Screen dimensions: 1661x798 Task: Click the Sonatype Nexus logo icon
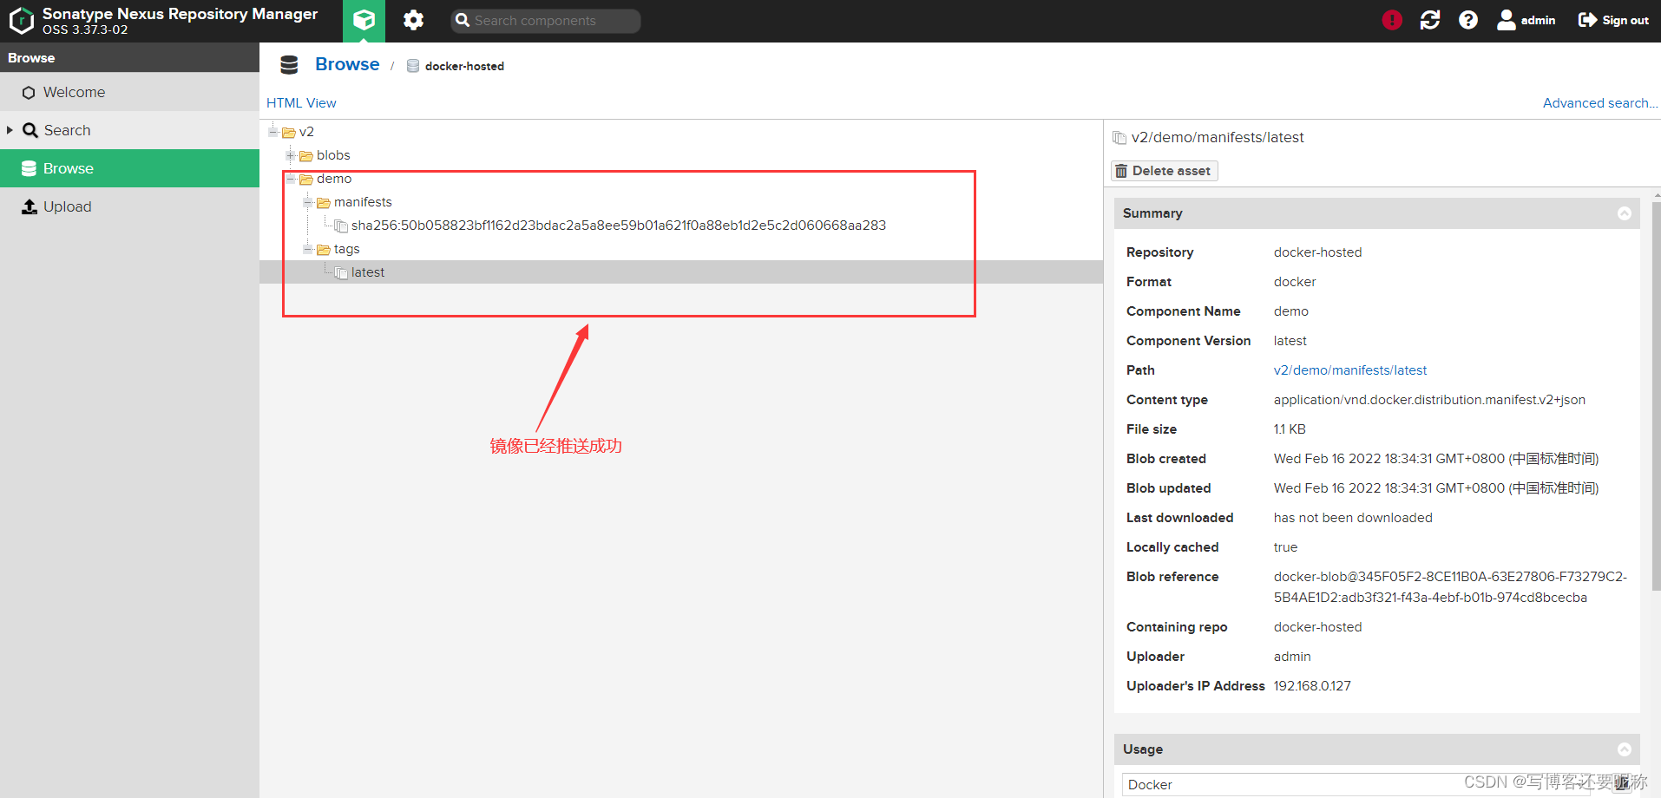21,21
